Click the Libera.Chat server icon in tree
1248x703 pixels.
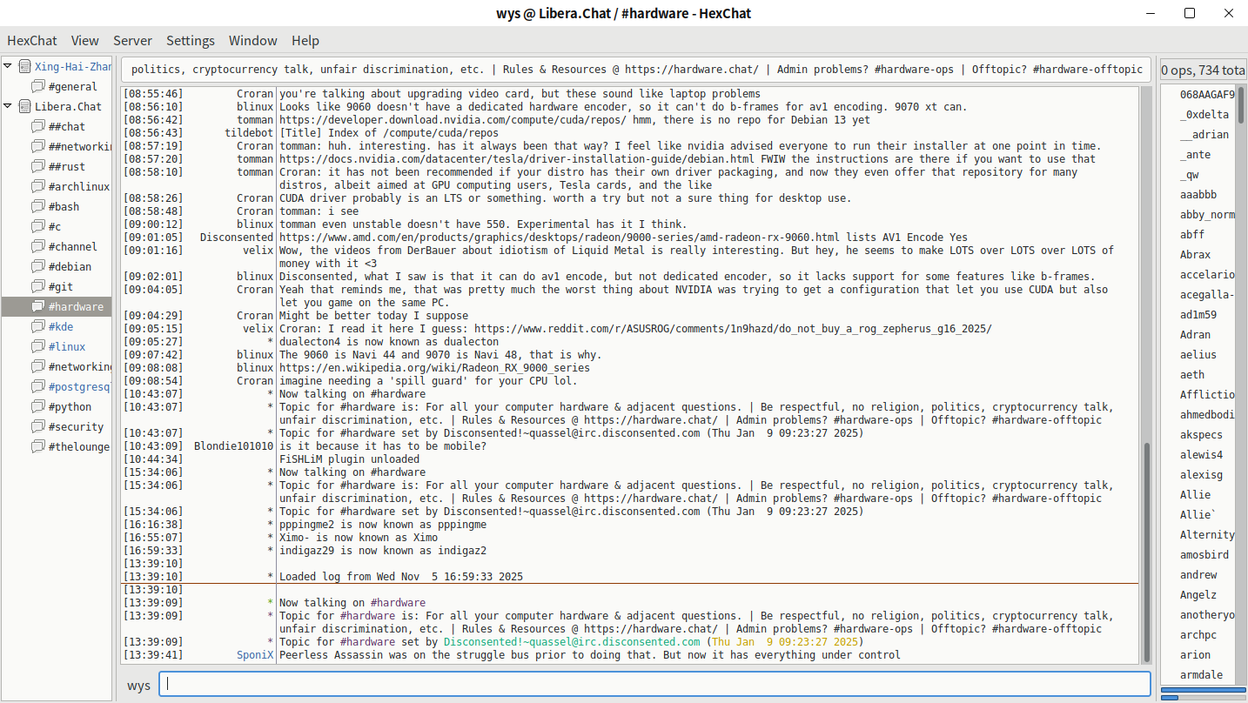[x=24, y=107]
